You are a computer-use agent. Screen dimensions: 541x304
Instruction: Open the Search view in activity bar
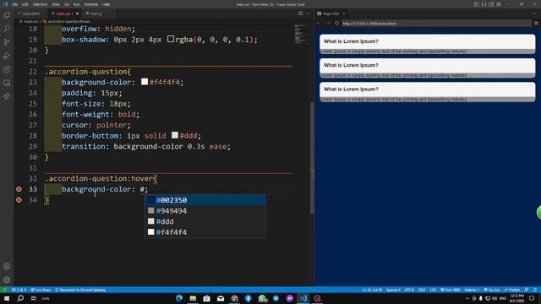point(7,29)
